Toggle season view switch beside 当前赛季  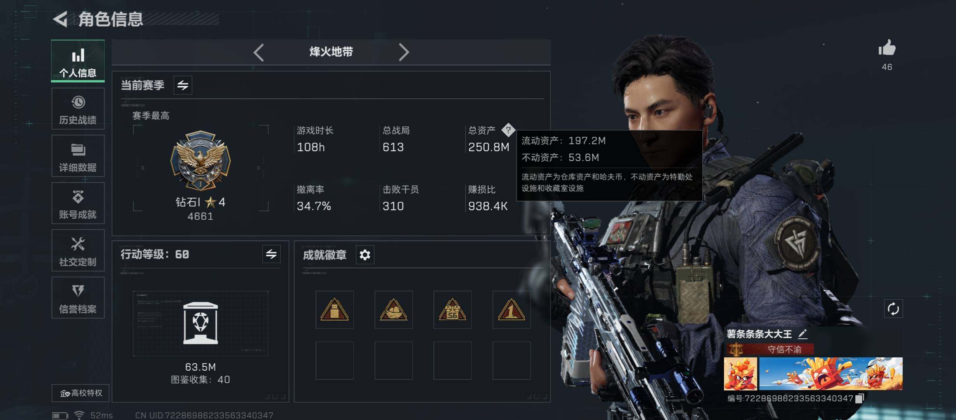point(183,85)
